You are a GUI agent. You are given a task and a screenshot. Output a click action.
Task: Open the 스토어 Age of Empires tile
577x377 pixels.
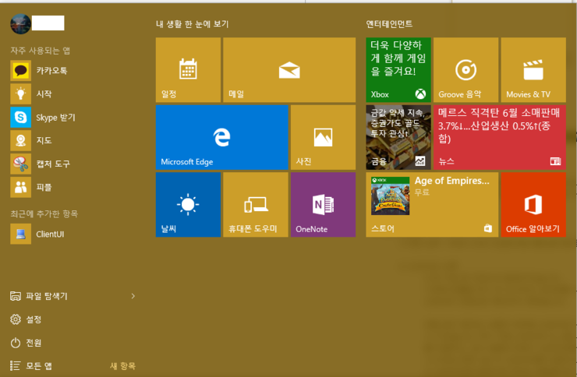[x=432, y=205]
